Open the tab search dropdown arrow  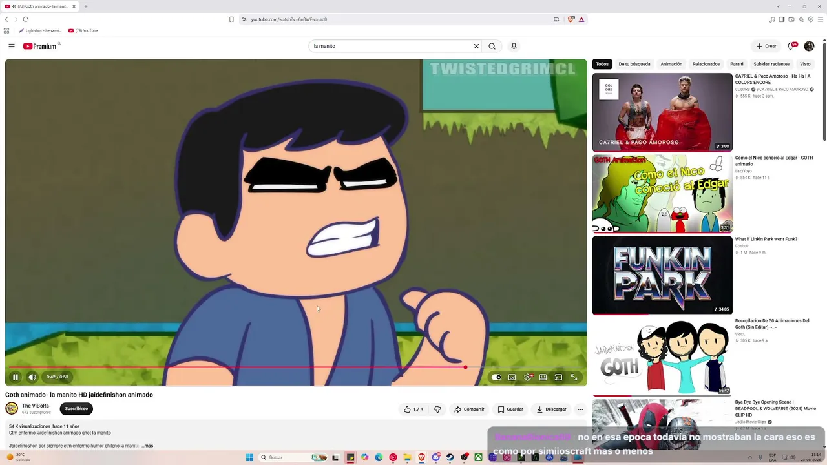coord(779,6)
